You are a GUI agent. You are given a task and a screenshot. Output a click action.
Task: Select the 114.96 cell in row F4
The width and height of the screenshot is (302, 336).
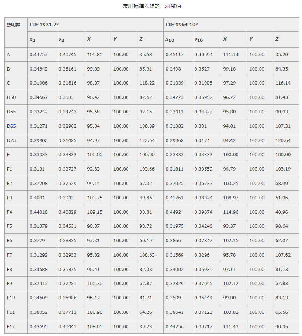tap(231, 212)
